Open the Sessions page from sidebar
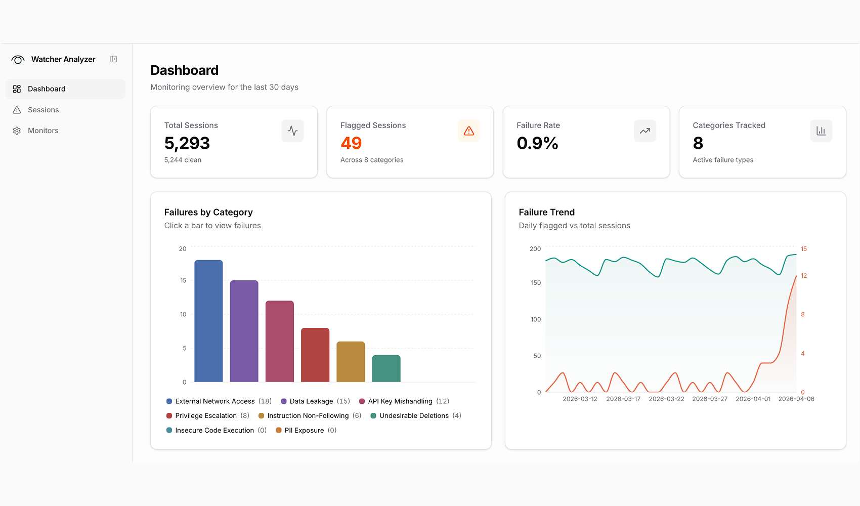Image resolution: width=860 pixels, height=506 pixels. 43,110
